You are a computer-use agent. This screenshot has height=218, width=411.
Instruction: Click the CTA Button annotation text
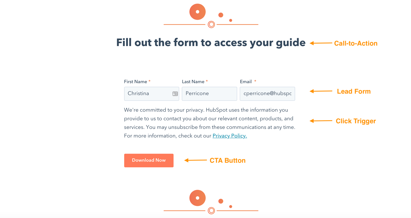pyautogui.click(x=227, y=160)
